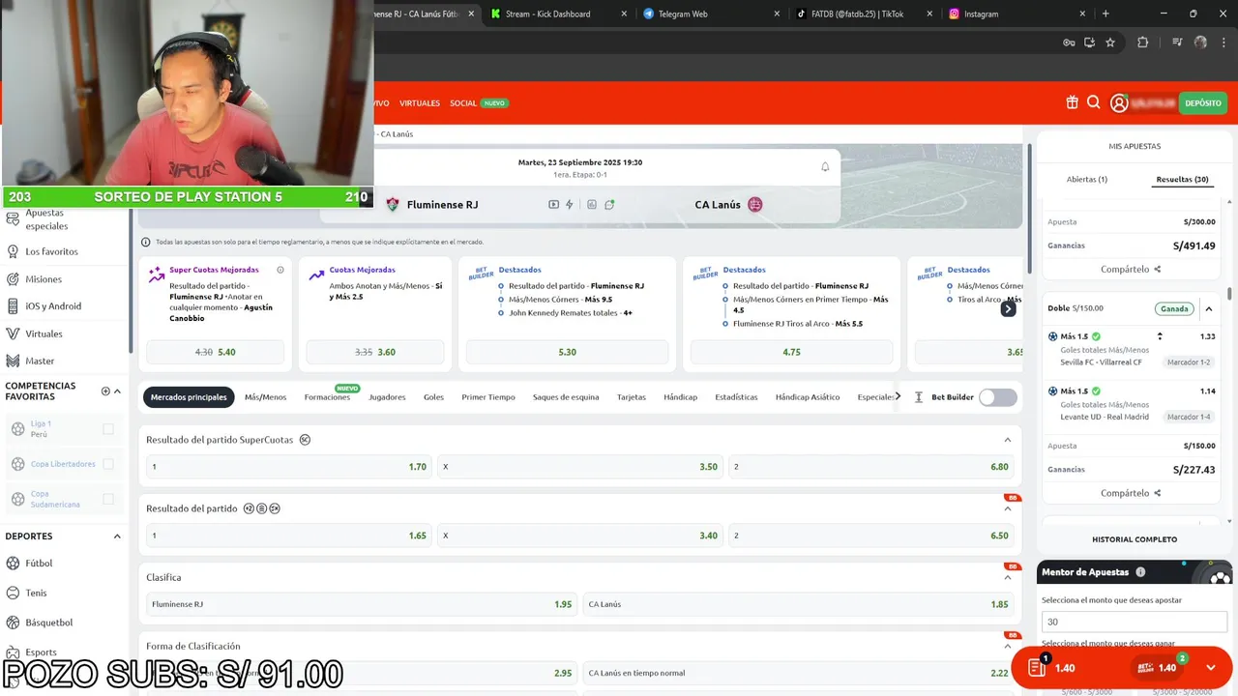Switch to the Más/Menos tab
The height and width of the screenshot is (696, 1238).
(265, 397)
